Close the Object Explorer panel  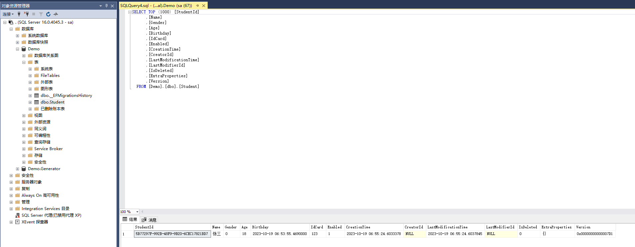[112, 6]
